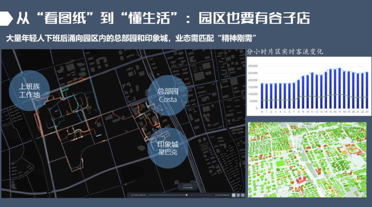The width and height of the screenshot is (372, 207).
Task: Click the bar for hour 23 in chart
Action: click(x=366, y=90)
